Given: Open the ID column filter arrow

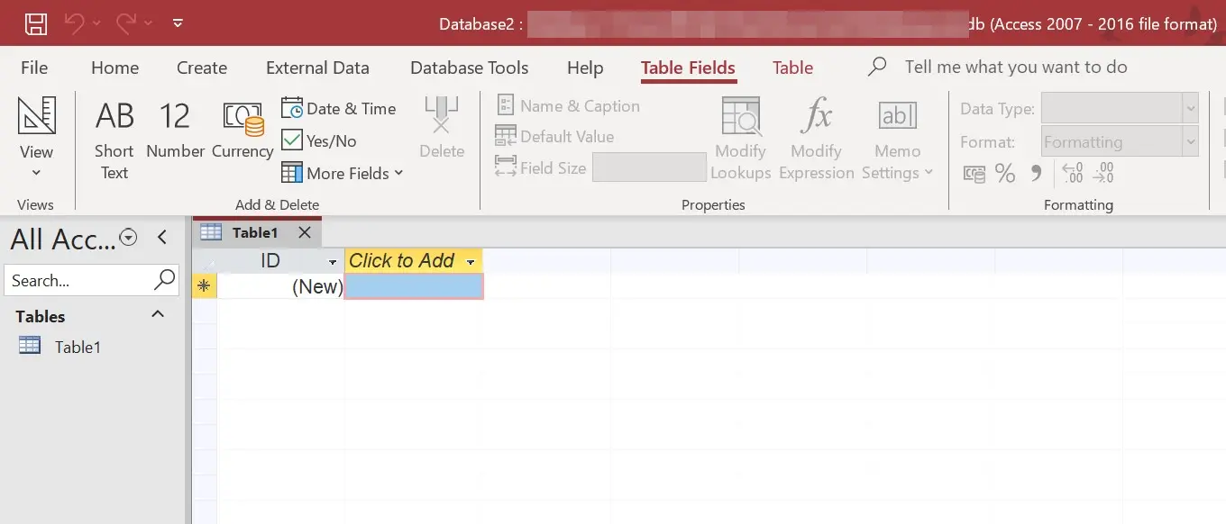Looking at the screenshot, I should pyautogui.click(x=331, y=260).
